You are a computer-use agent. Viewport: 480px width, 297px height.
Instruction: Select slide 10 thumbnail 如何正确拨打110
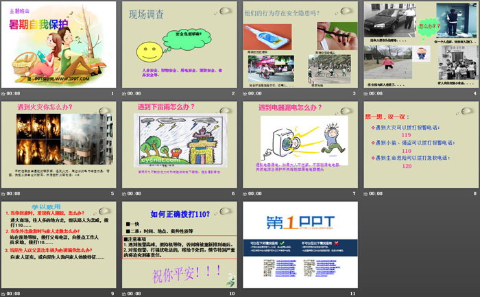pyautogui.click(x=180, y=245)
